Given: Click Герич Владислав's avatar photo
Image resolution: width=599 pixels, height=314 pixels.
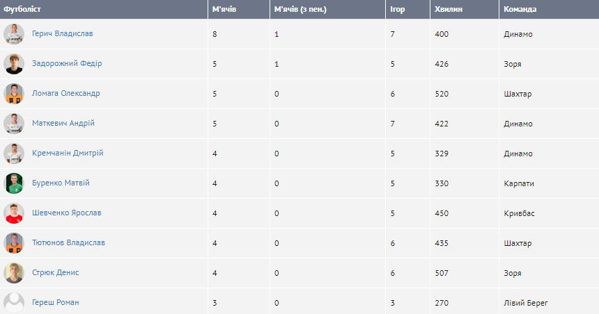Looking at the screenshot, I should [x=14, y=34].
